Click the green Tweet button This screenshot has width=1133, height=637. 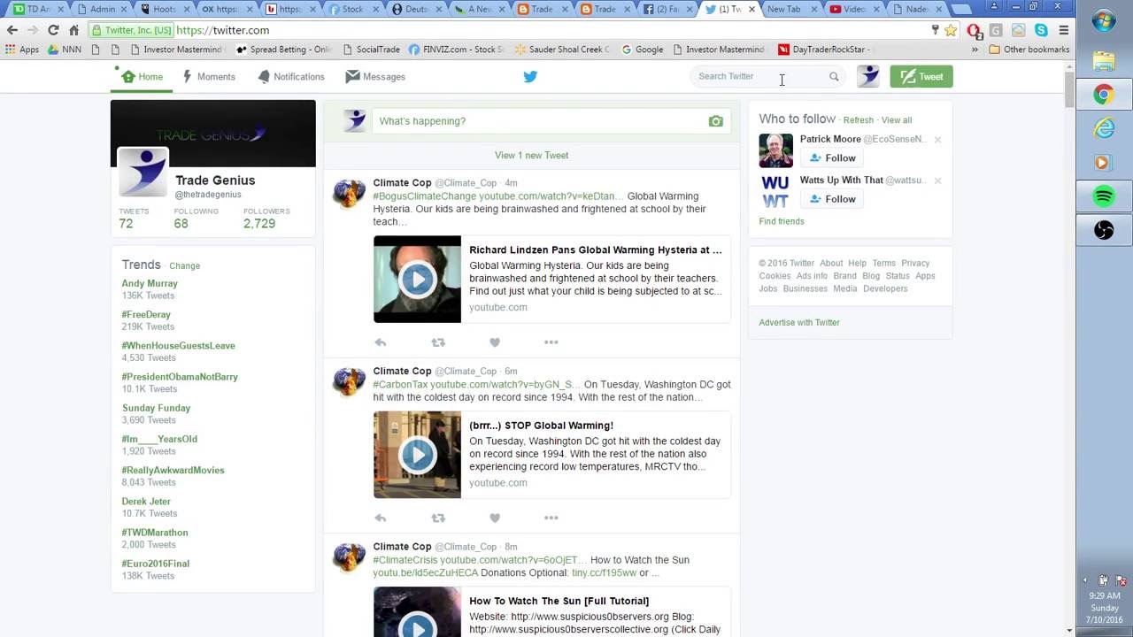pos(921,77)
